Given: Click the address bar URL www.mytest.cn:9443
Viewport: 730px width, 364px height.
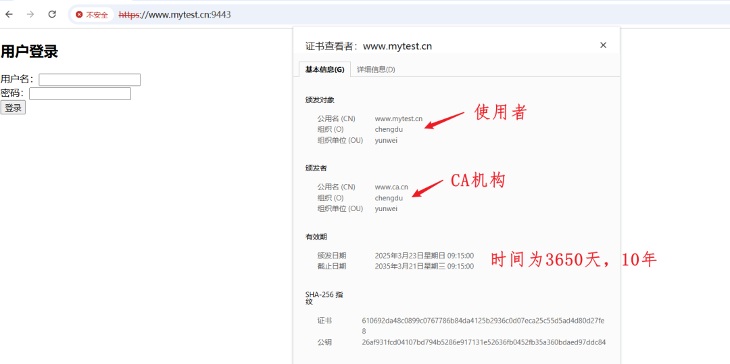Looking at the screenshot, I should [174, 14].
